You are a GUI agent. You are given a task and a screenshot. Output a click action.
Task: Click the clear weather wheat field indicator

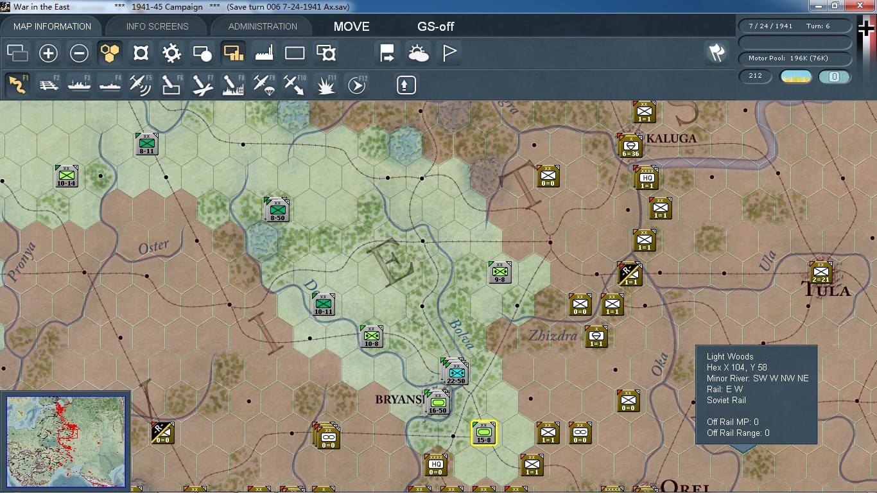click(x=796, y=77)
